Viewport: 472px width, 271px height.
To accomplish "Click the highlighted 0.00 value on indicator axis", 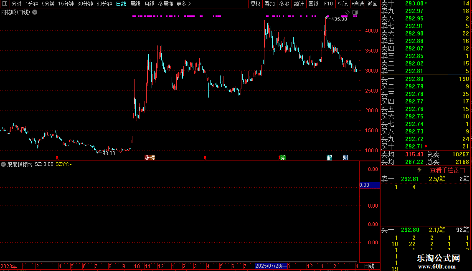I will click(x=369, y=185).
